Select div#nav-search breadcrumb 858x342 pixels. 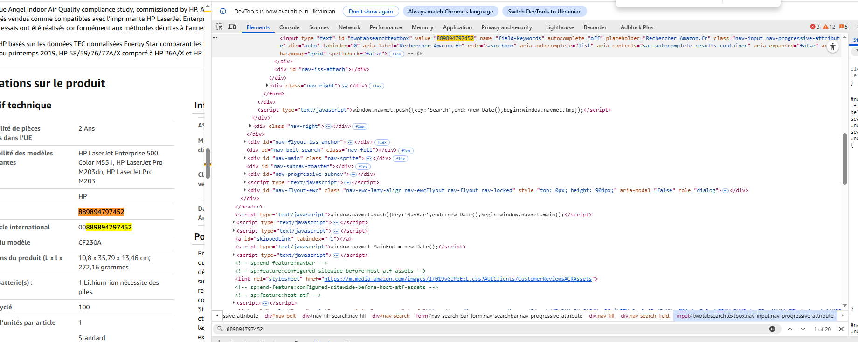tap(391, 316)
